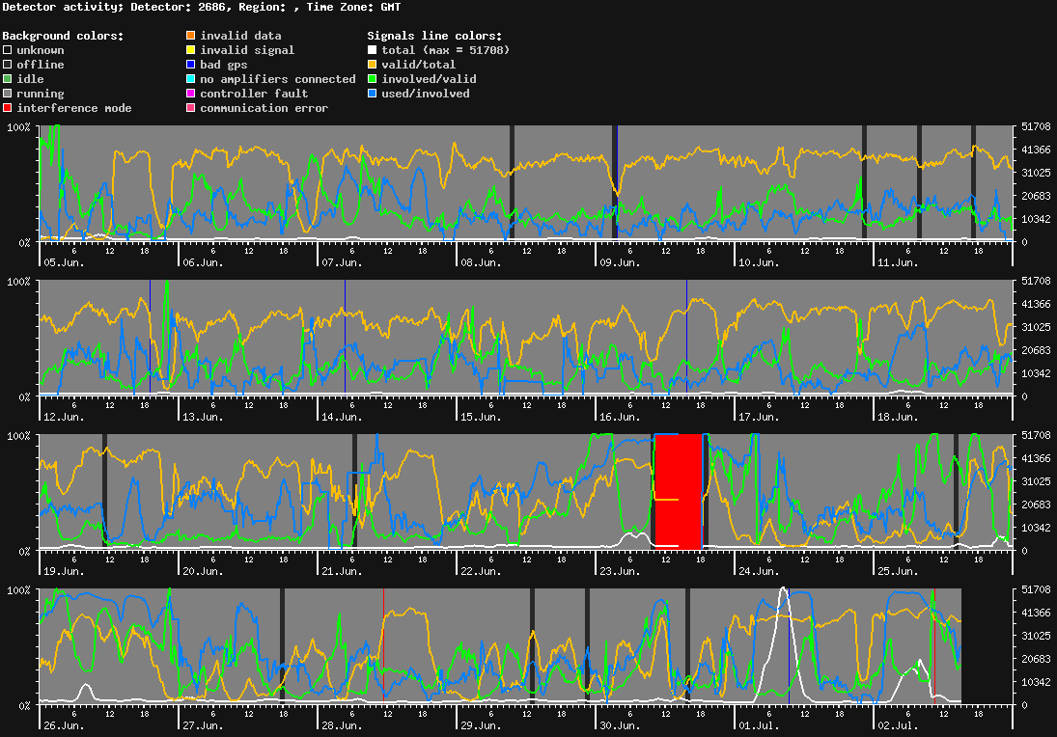This screenshot has height=737, width=1057.
Task: Select the '08.Jun.' date label
Action: point(482,262)
